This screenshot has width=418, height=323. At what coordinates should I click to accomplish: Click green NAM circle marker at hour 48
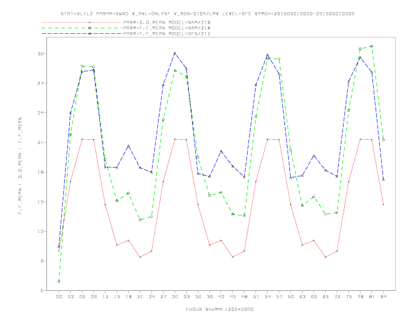tap(244, 216)
